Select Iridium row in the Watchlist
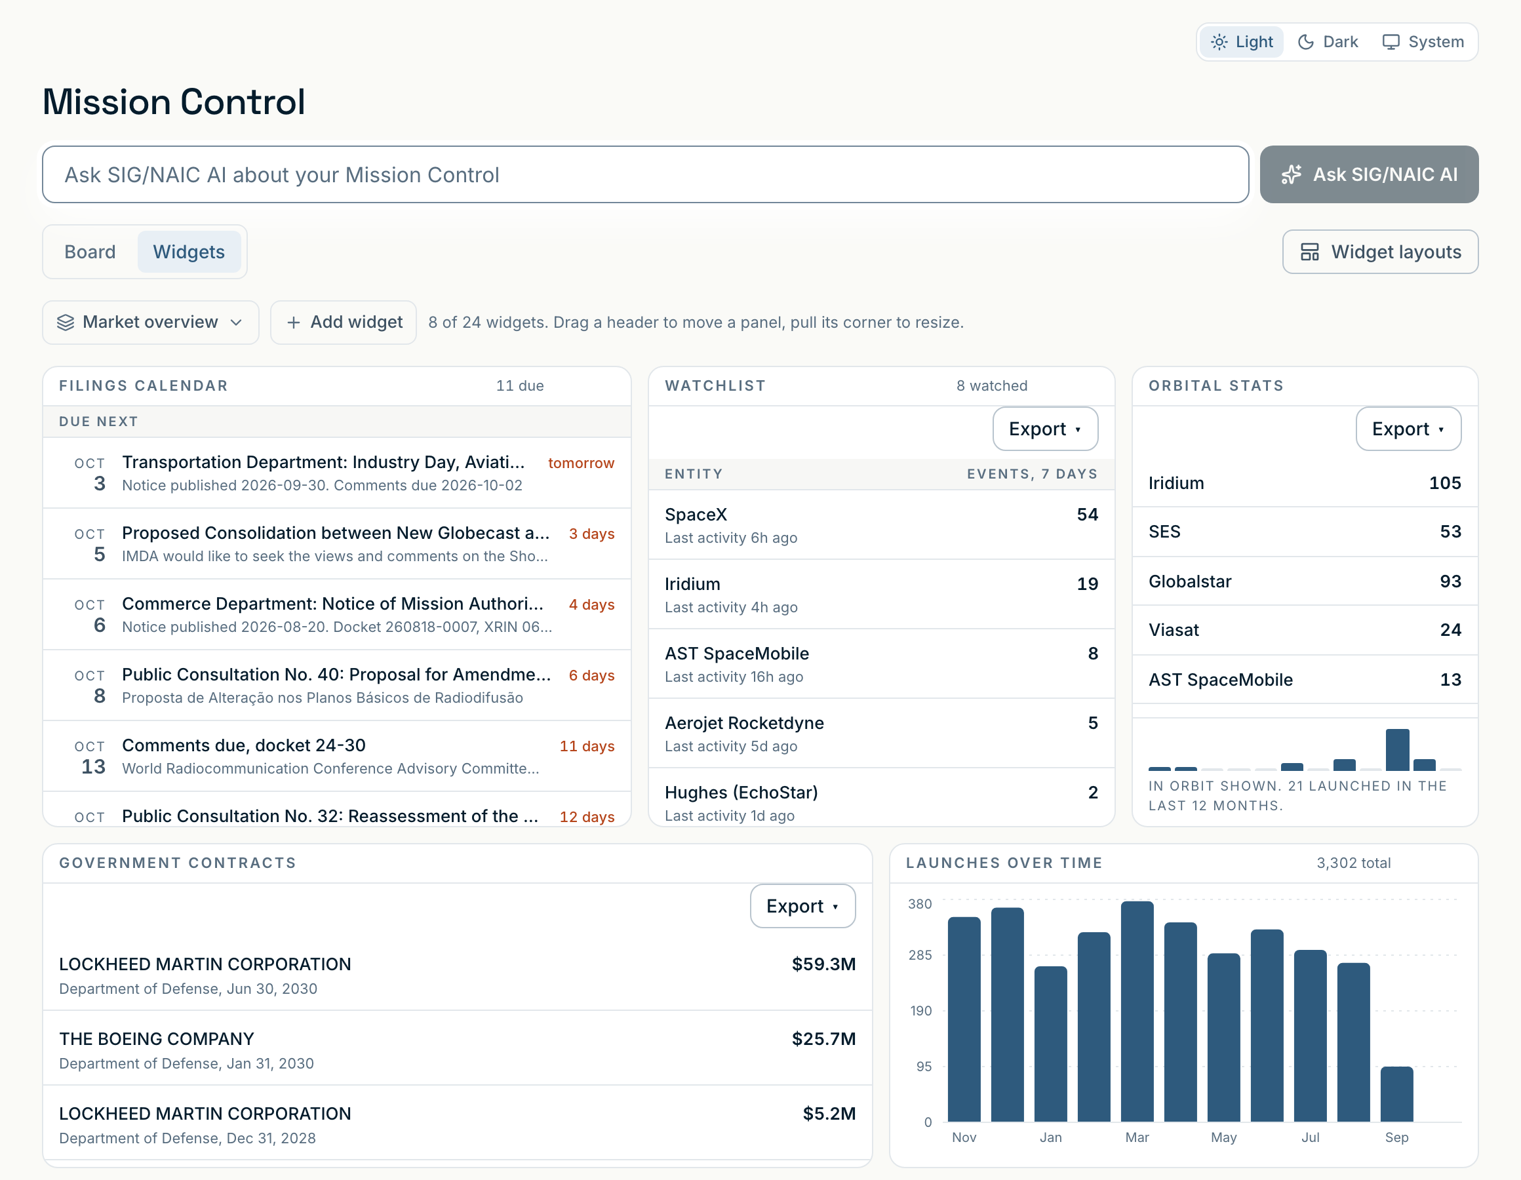This screenshot has height=1180, width=1521. 881,594
